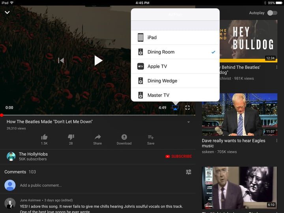
Task: Save the video to a playlist
Action: (151, 140)
